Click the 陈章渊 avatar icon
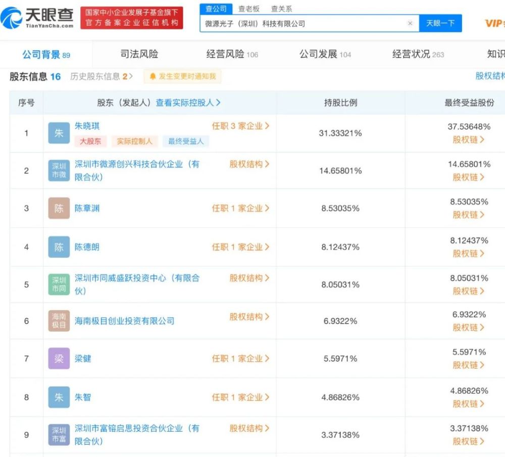The image size is (505, 457). (x=59, y=209)
